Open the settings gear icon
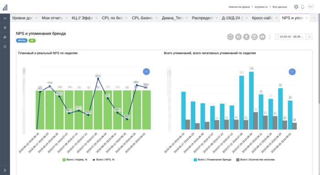Viewport: 320px width, 175px height. coord(296,7)
